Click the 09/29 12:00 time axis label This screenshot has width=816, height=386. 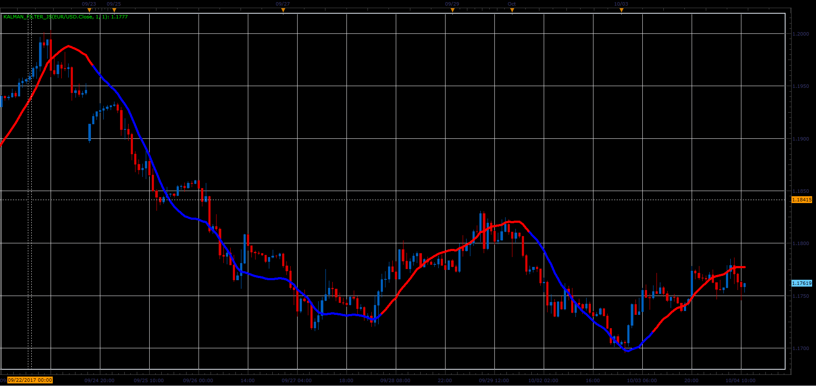(494, 380)
